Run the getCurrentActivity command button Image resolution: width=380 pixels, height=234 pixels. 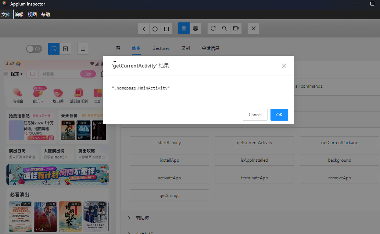(x=254, y=143)
